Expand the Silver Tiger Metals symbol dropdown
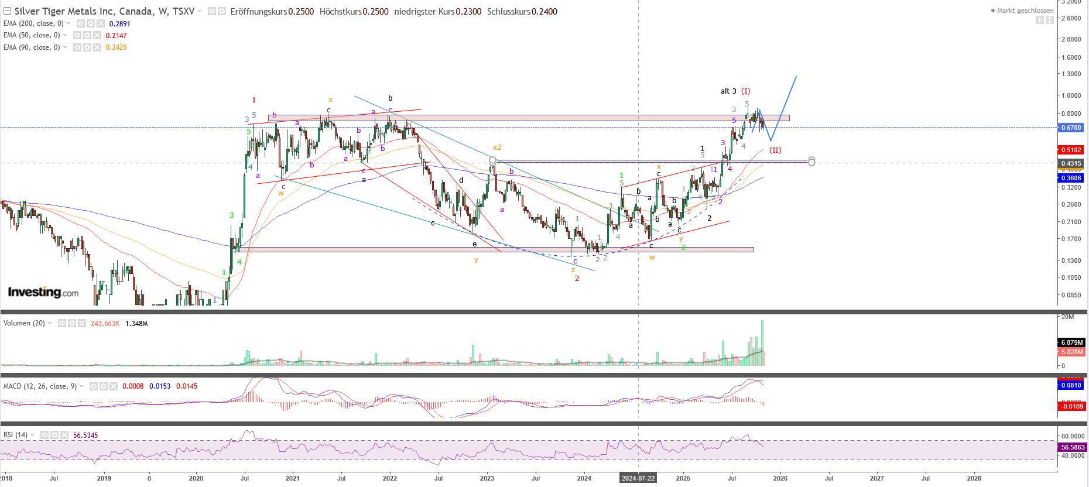Screen dimensions: 1089x487 pyautogui.click(x=200, y=11)
